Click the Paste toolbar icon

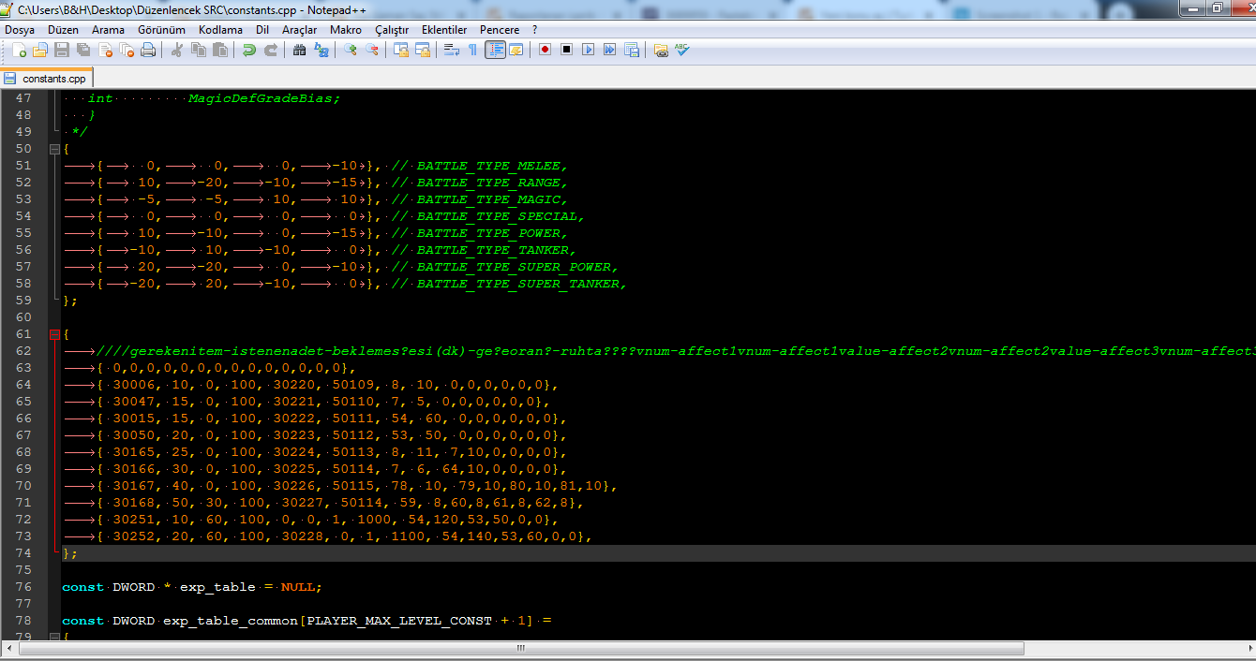pyautogui.click(x=221, y=50)
